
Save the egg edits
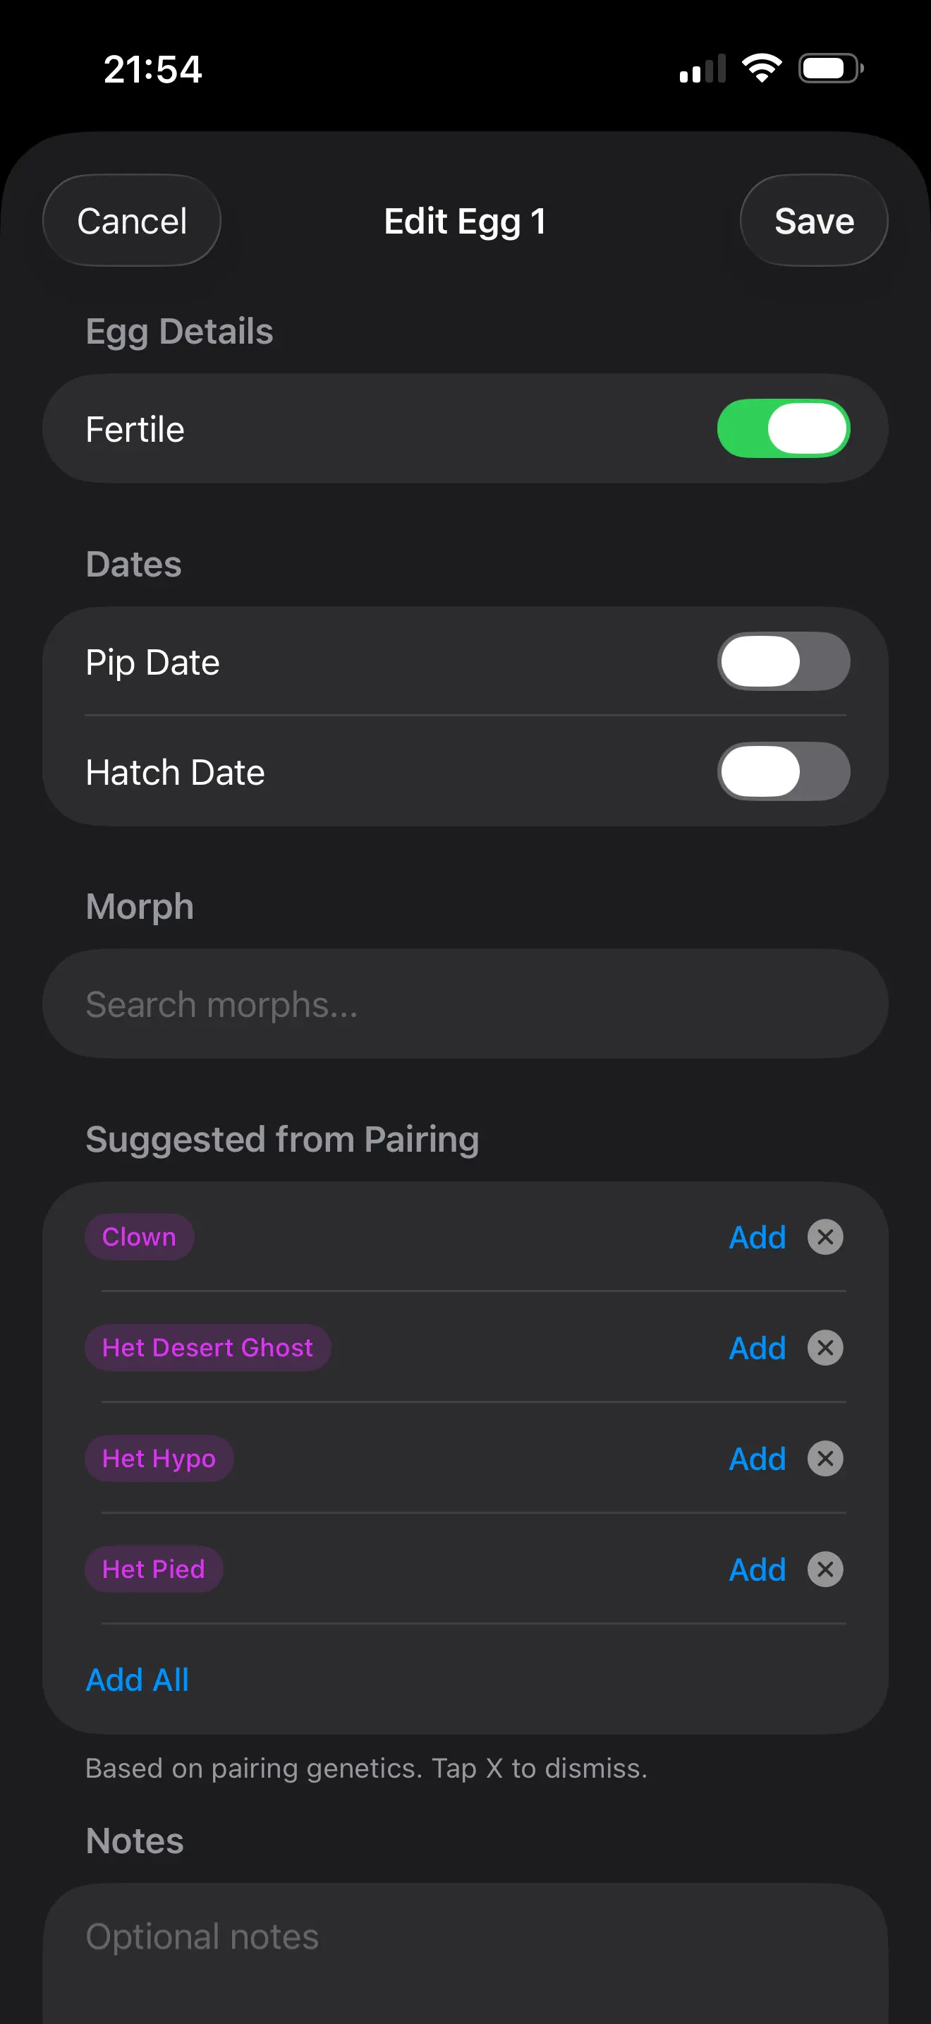tap(813, 221)
